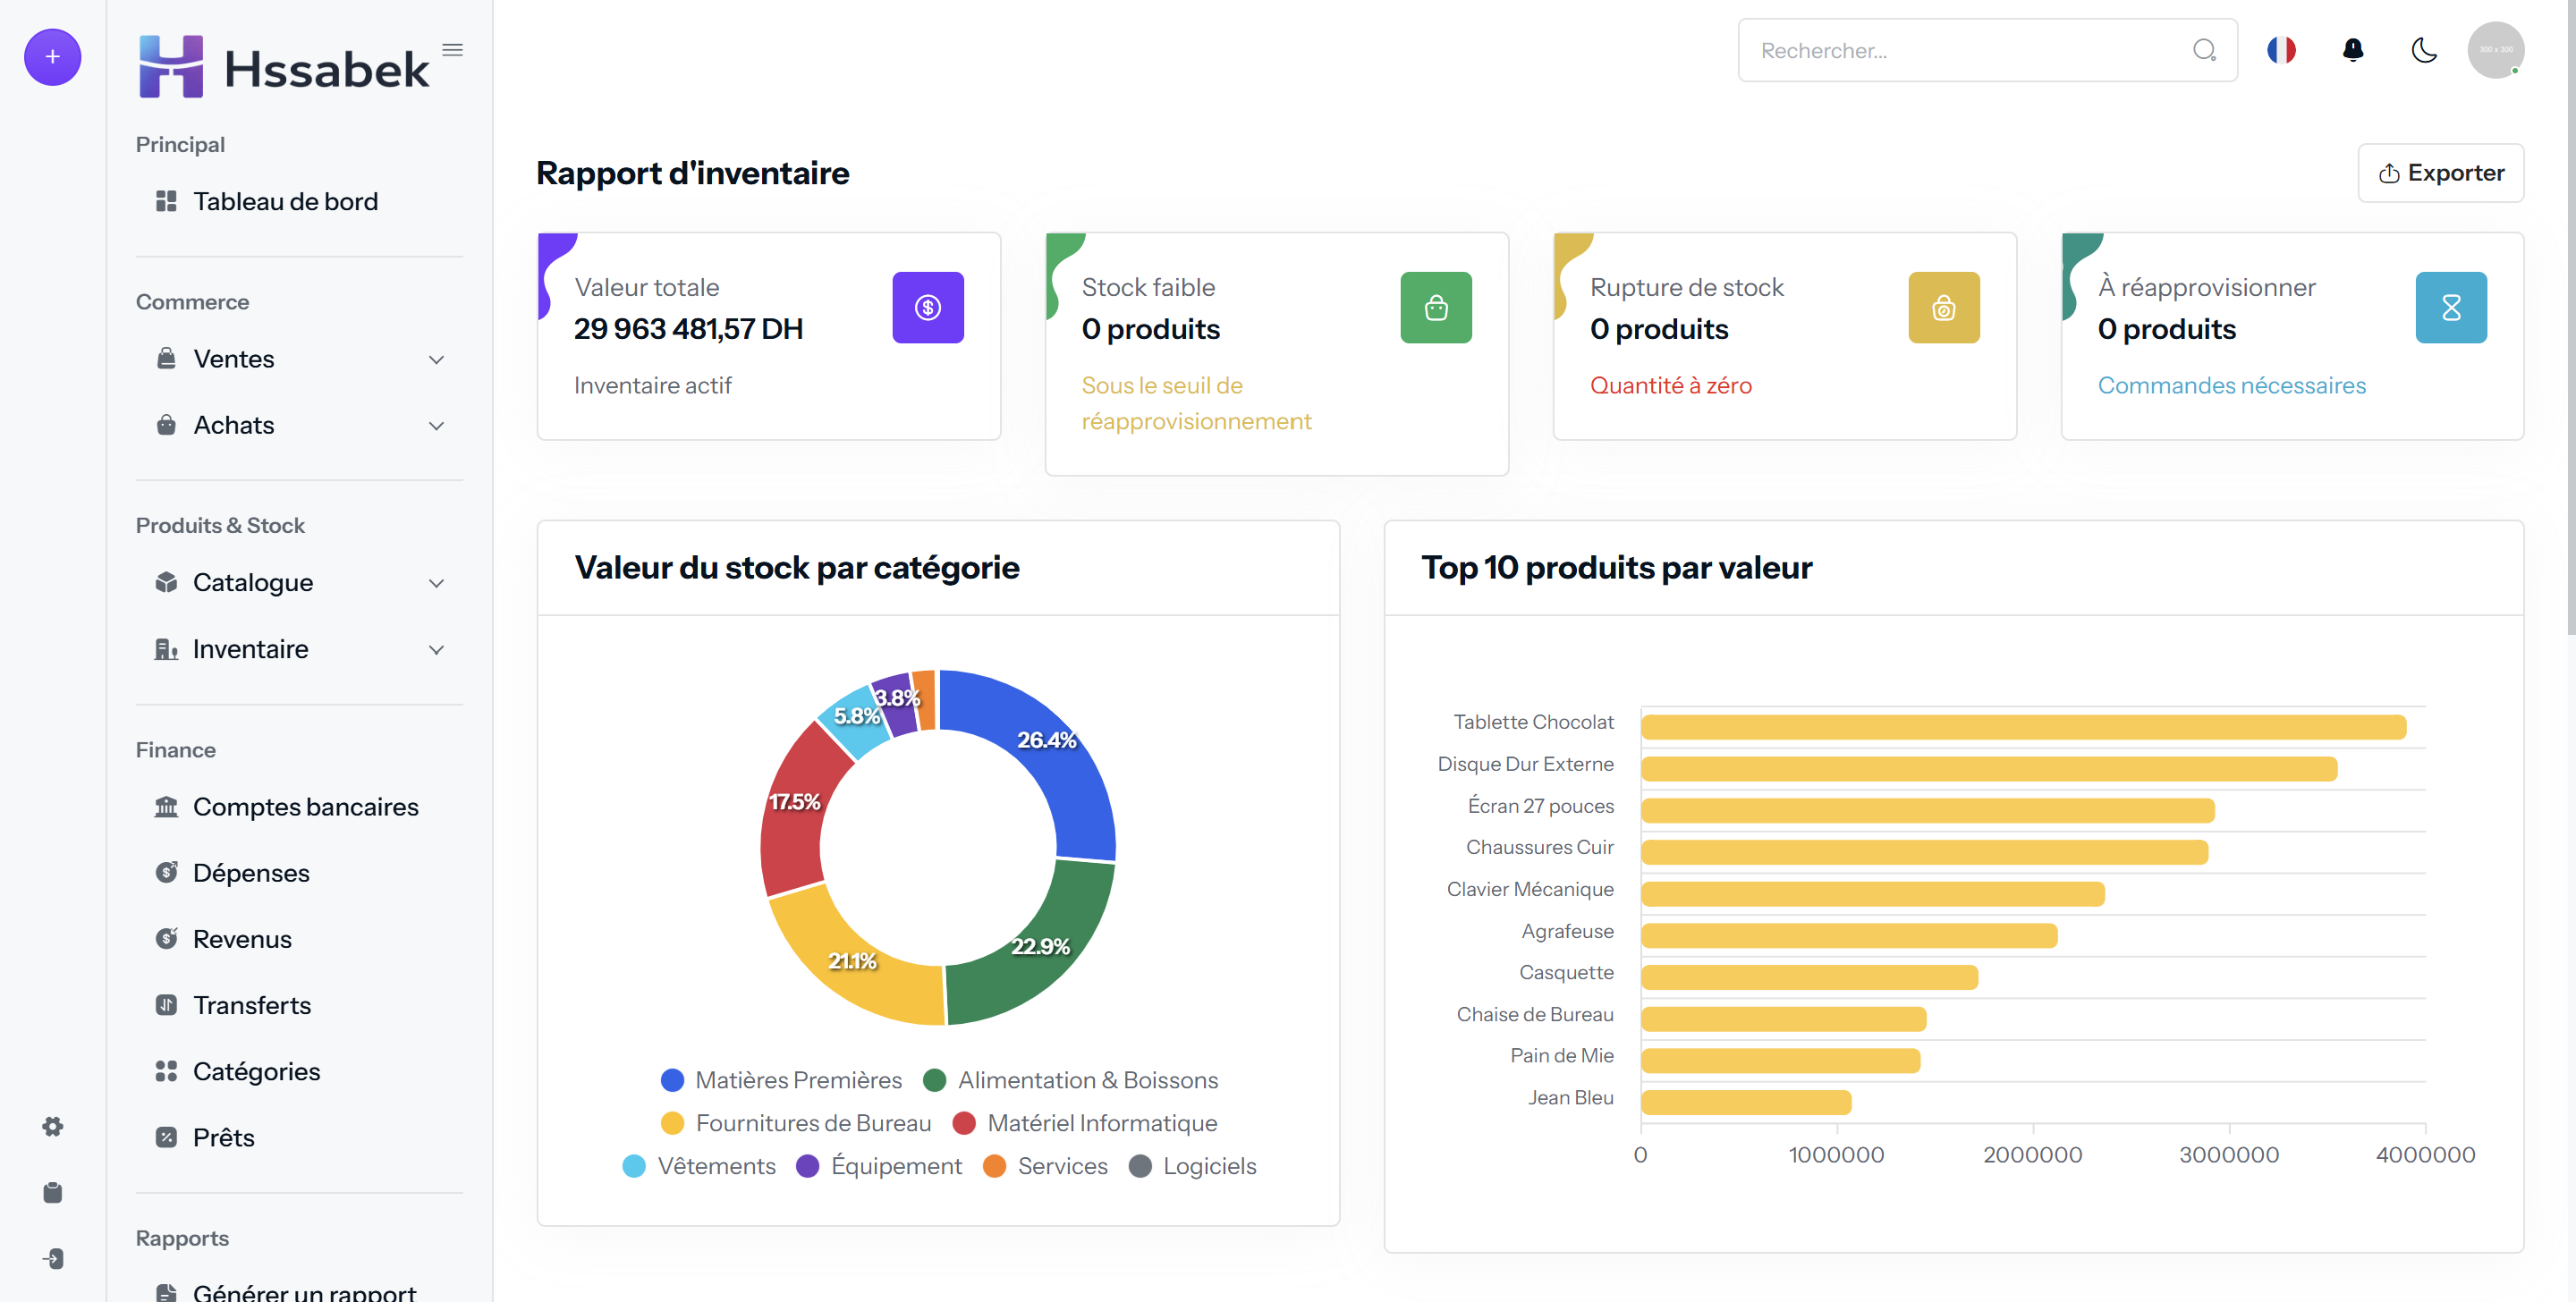Click Commandes nécessaires text

click(x=2232, y=385)
